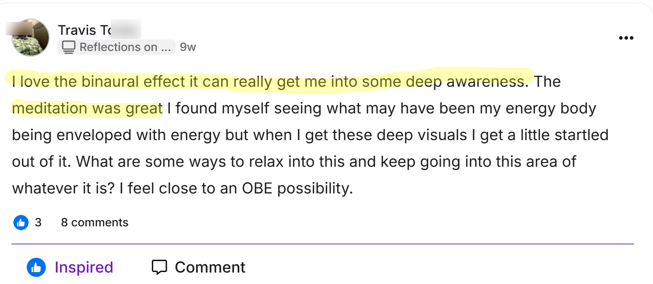
Task: Click the "Comment" text label
Action: 210,267
